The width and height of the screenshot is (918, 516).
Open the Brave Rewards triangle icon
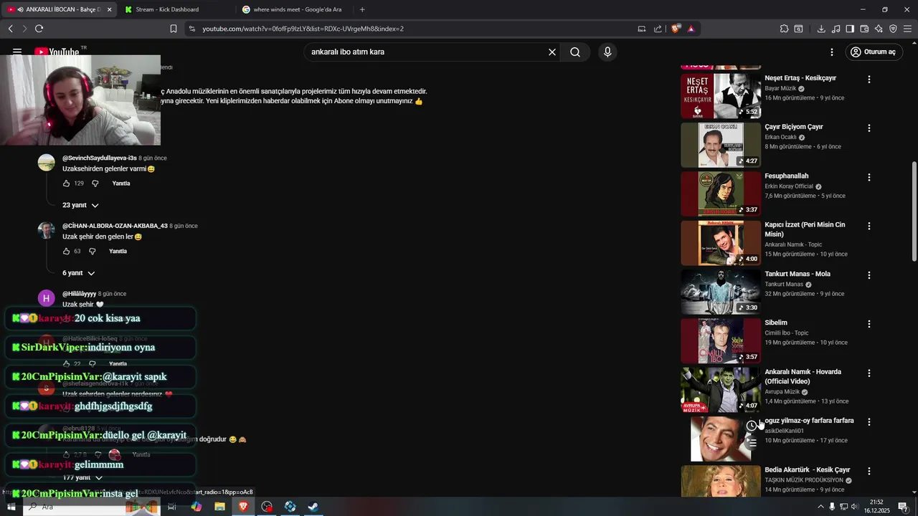[x=691, y=29]
